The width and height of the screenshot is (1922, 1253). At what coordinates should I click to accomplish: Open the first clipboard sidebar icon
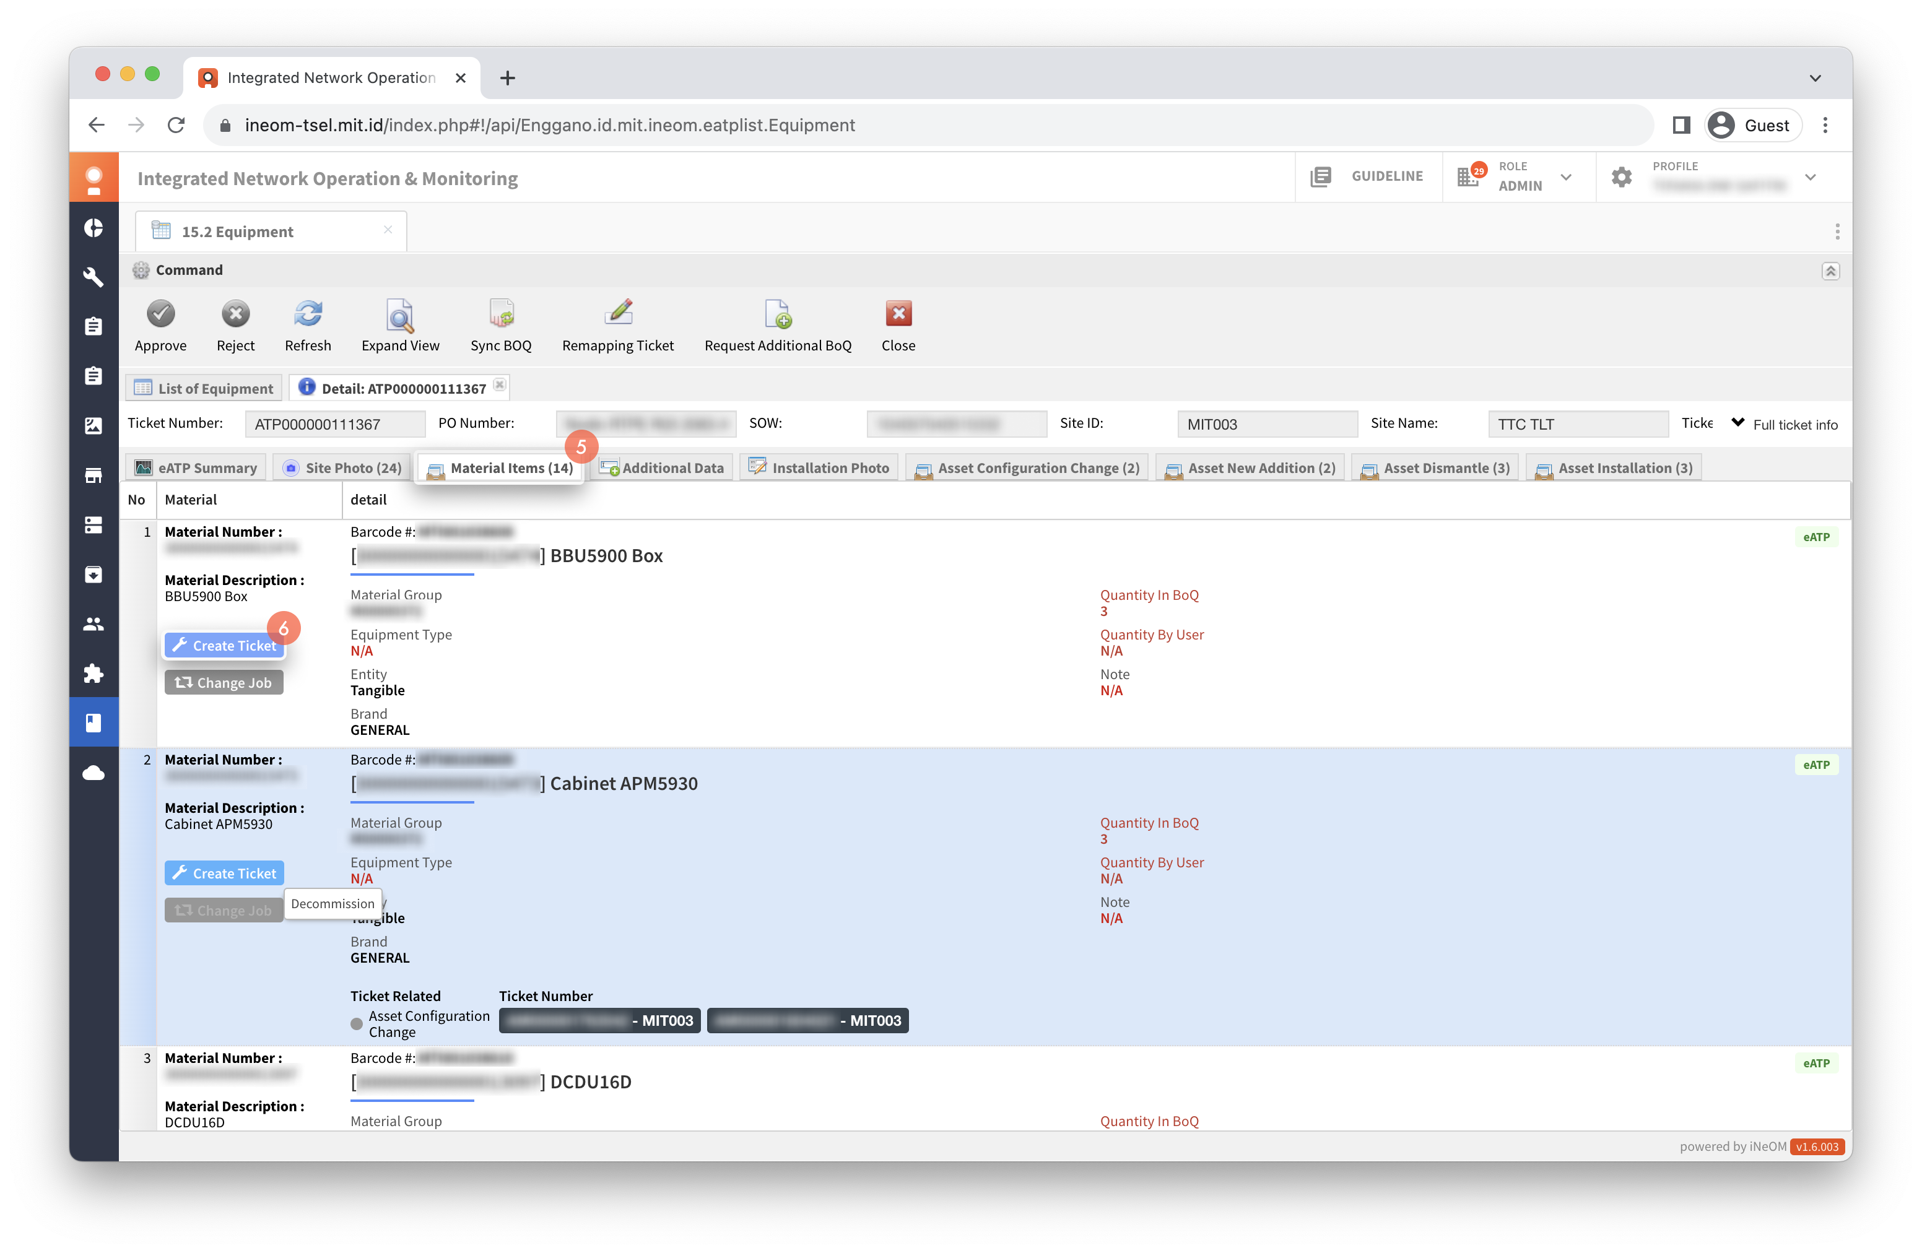tap(93, 327)
